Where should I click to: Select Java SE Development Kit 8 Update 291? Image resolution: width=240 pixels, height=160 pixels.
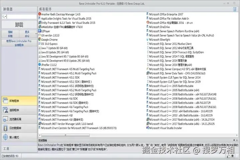(65, 61)
